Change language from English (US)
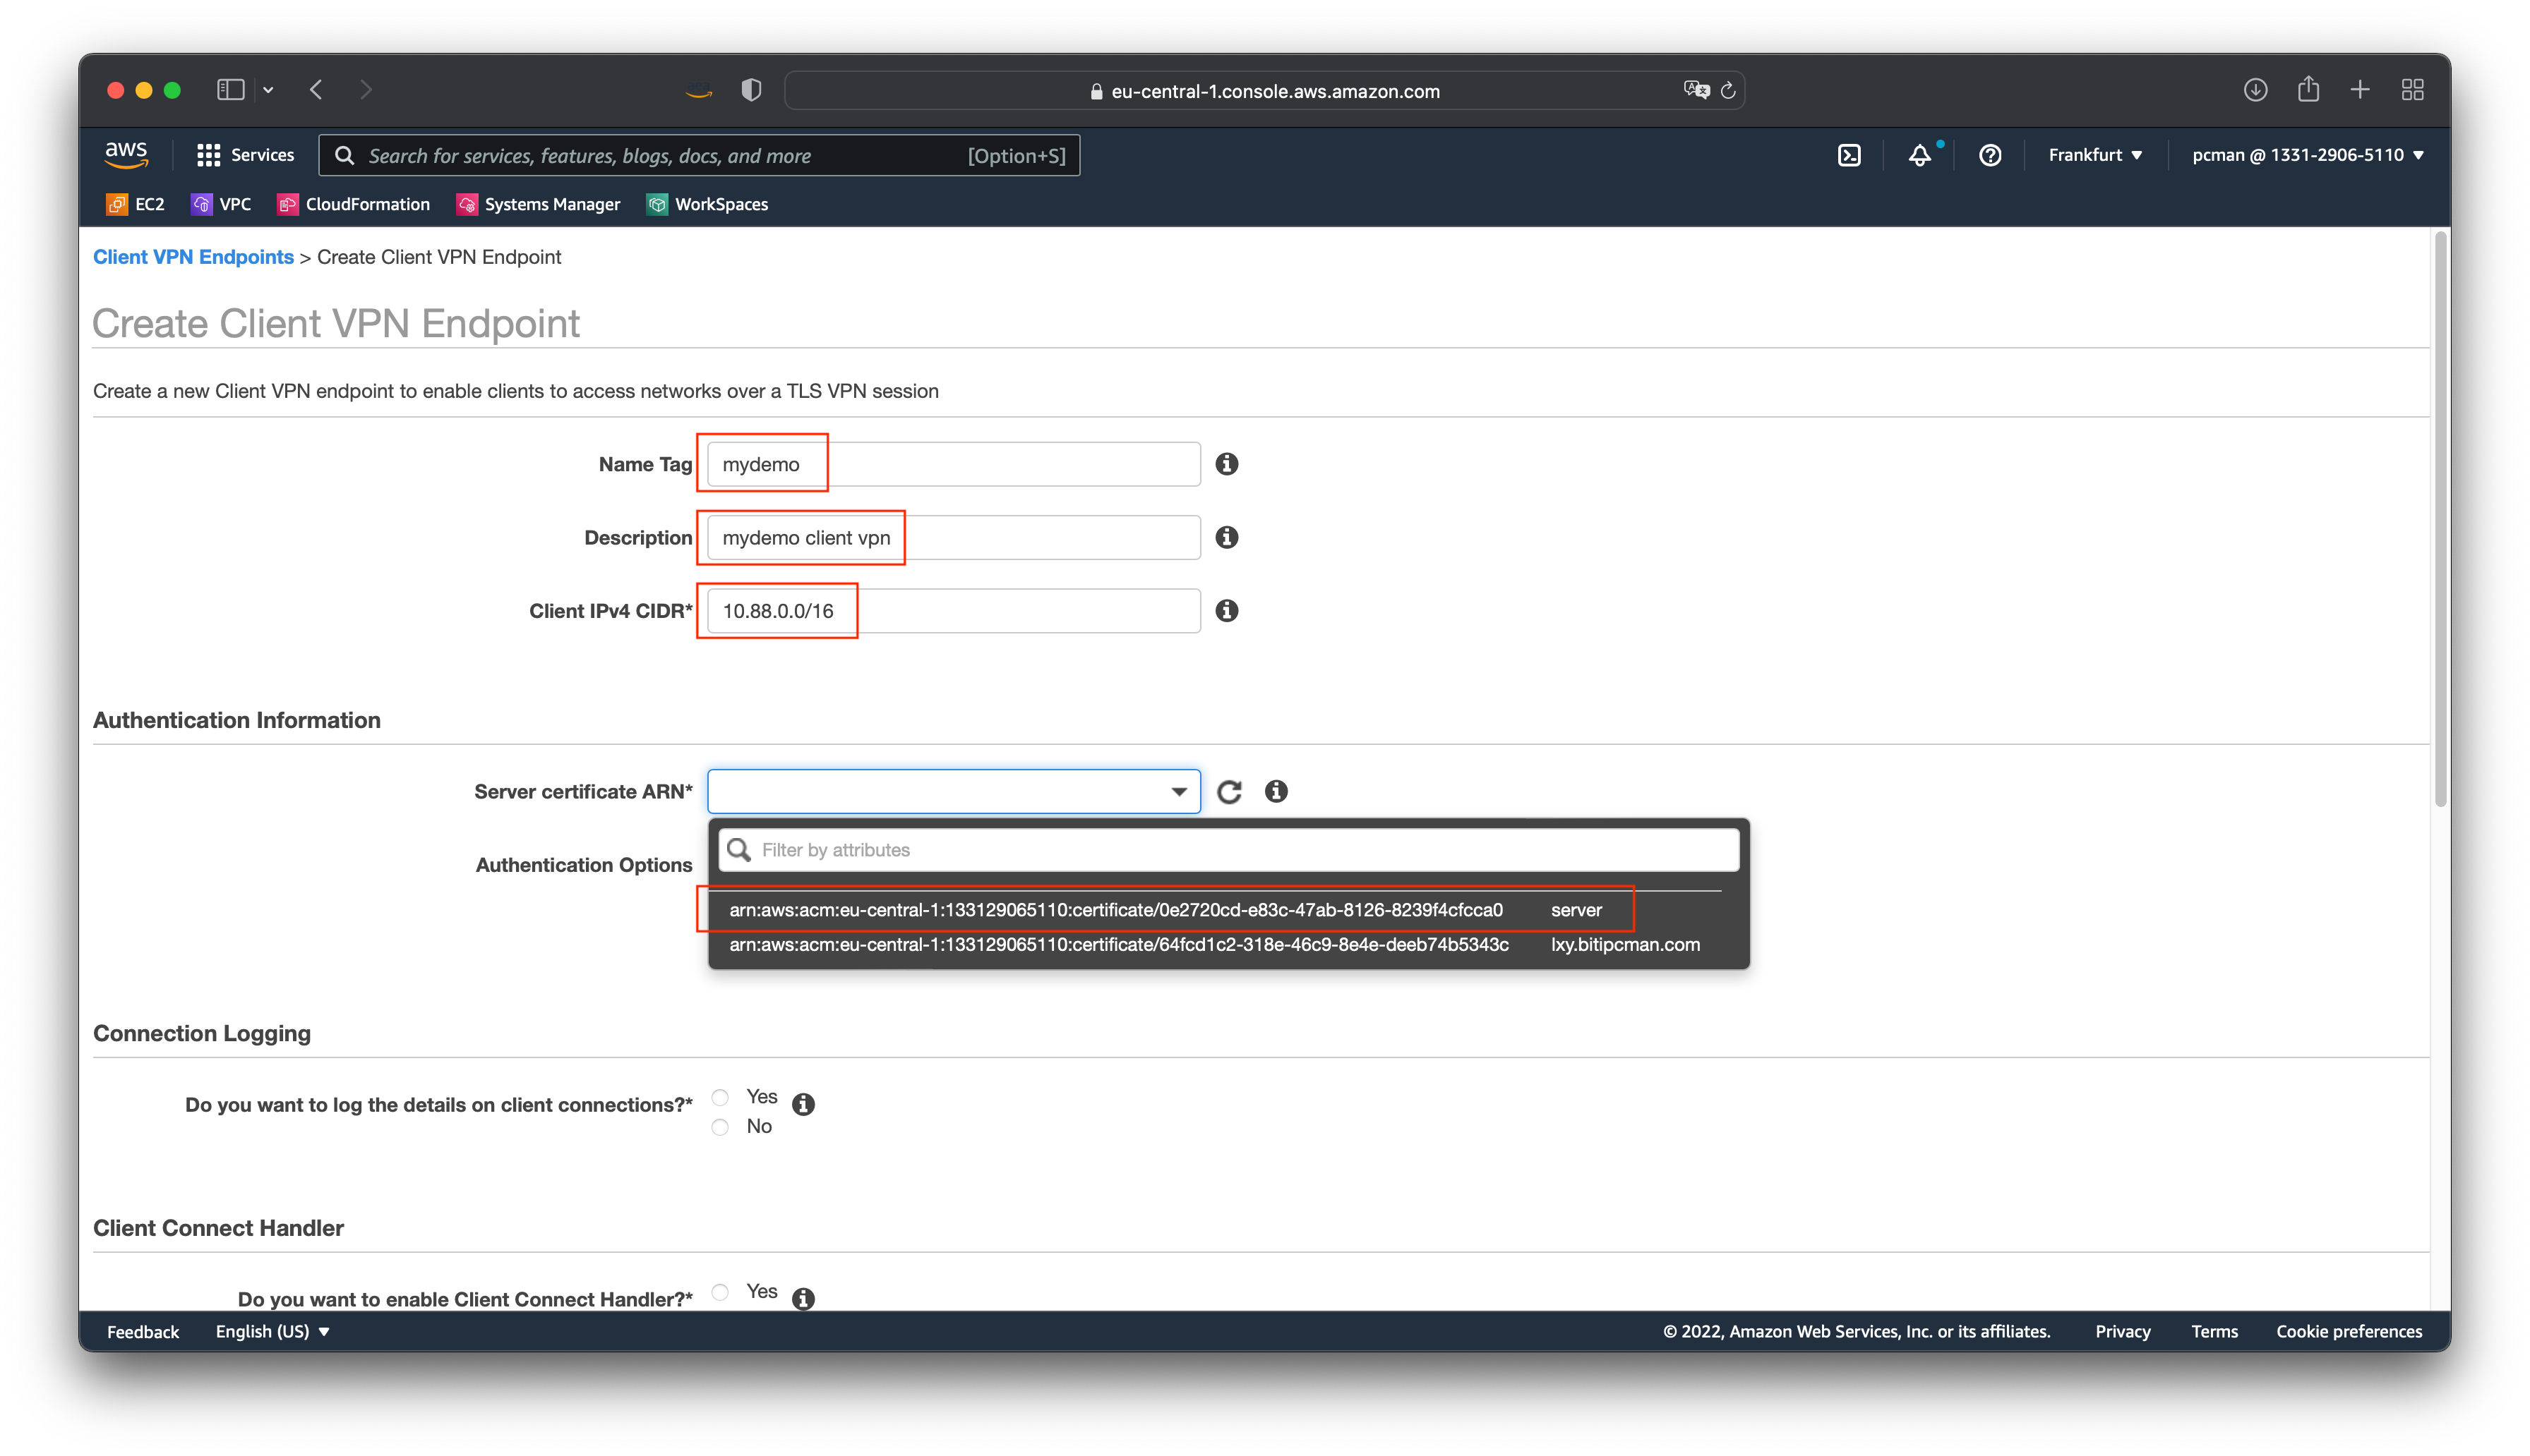The width and height of the screenshot is (2530, 1456). [x=272, y=1331]
